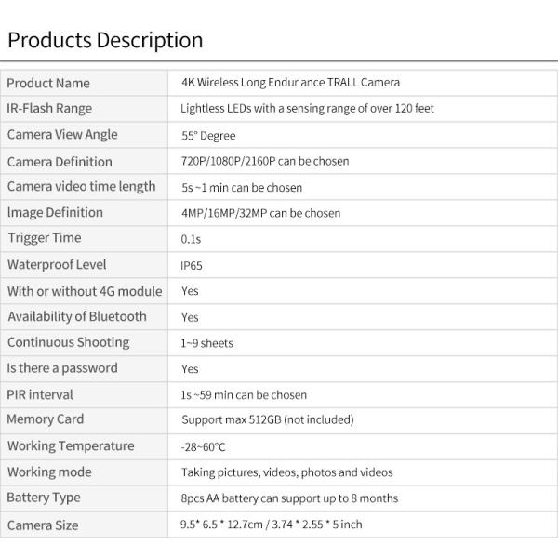
Task: Select the -28~60°C working temperature value
Action: click(203, 446)
